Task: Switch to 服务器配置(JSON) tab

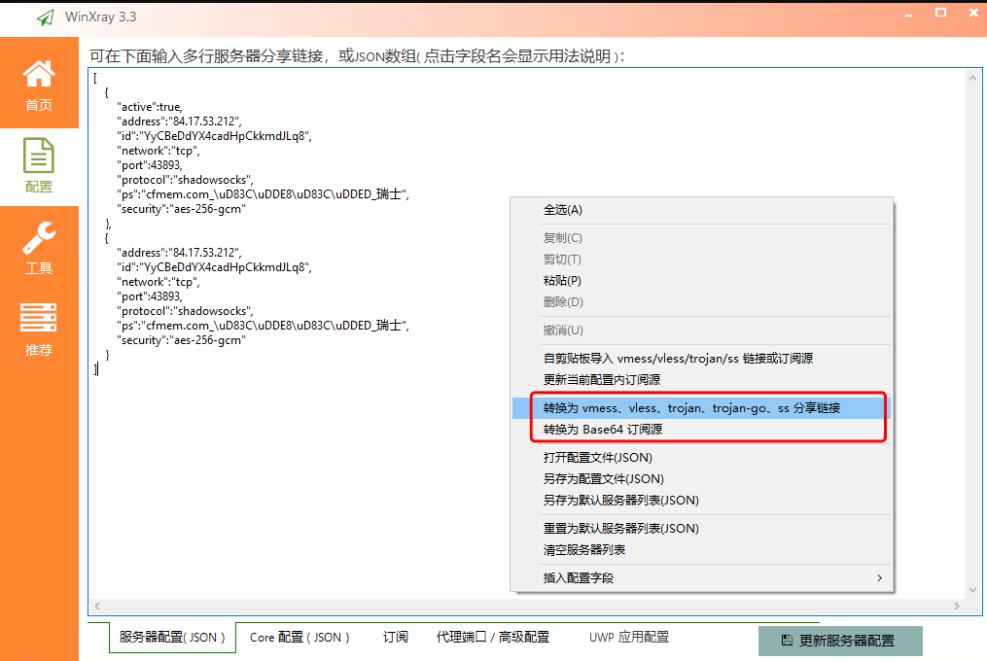Action: 172,637
